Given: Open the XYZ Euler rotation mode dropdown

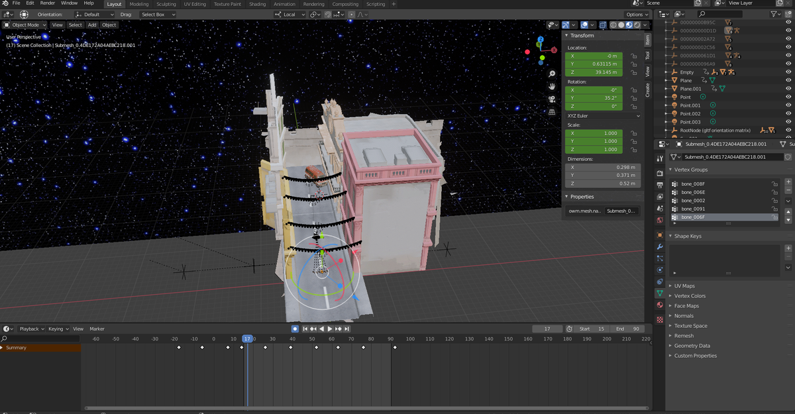Looking at the screenshot, I should (604, 115).
